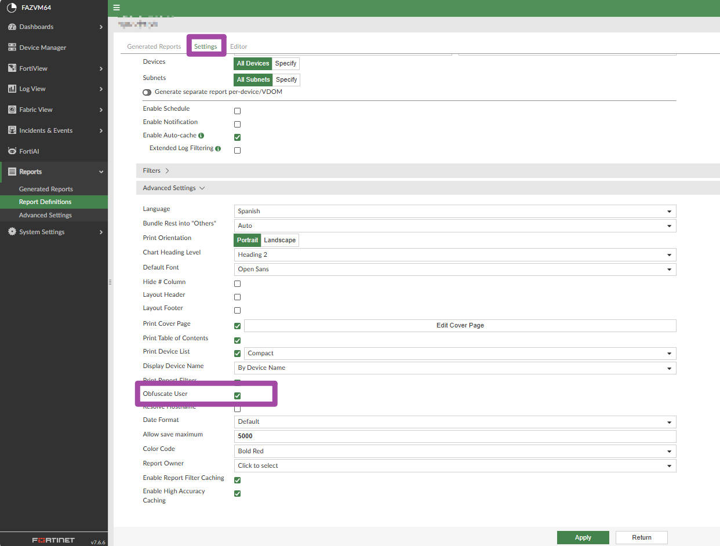Click the Edit Cover Page button

coord(460,326)
